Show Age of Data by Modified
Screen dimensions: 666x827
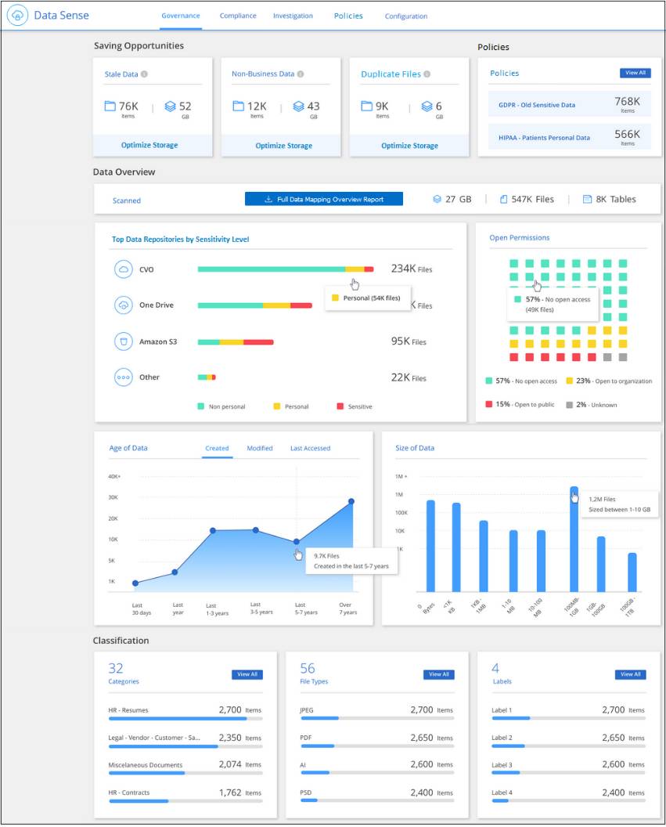(x=260, y=449)
